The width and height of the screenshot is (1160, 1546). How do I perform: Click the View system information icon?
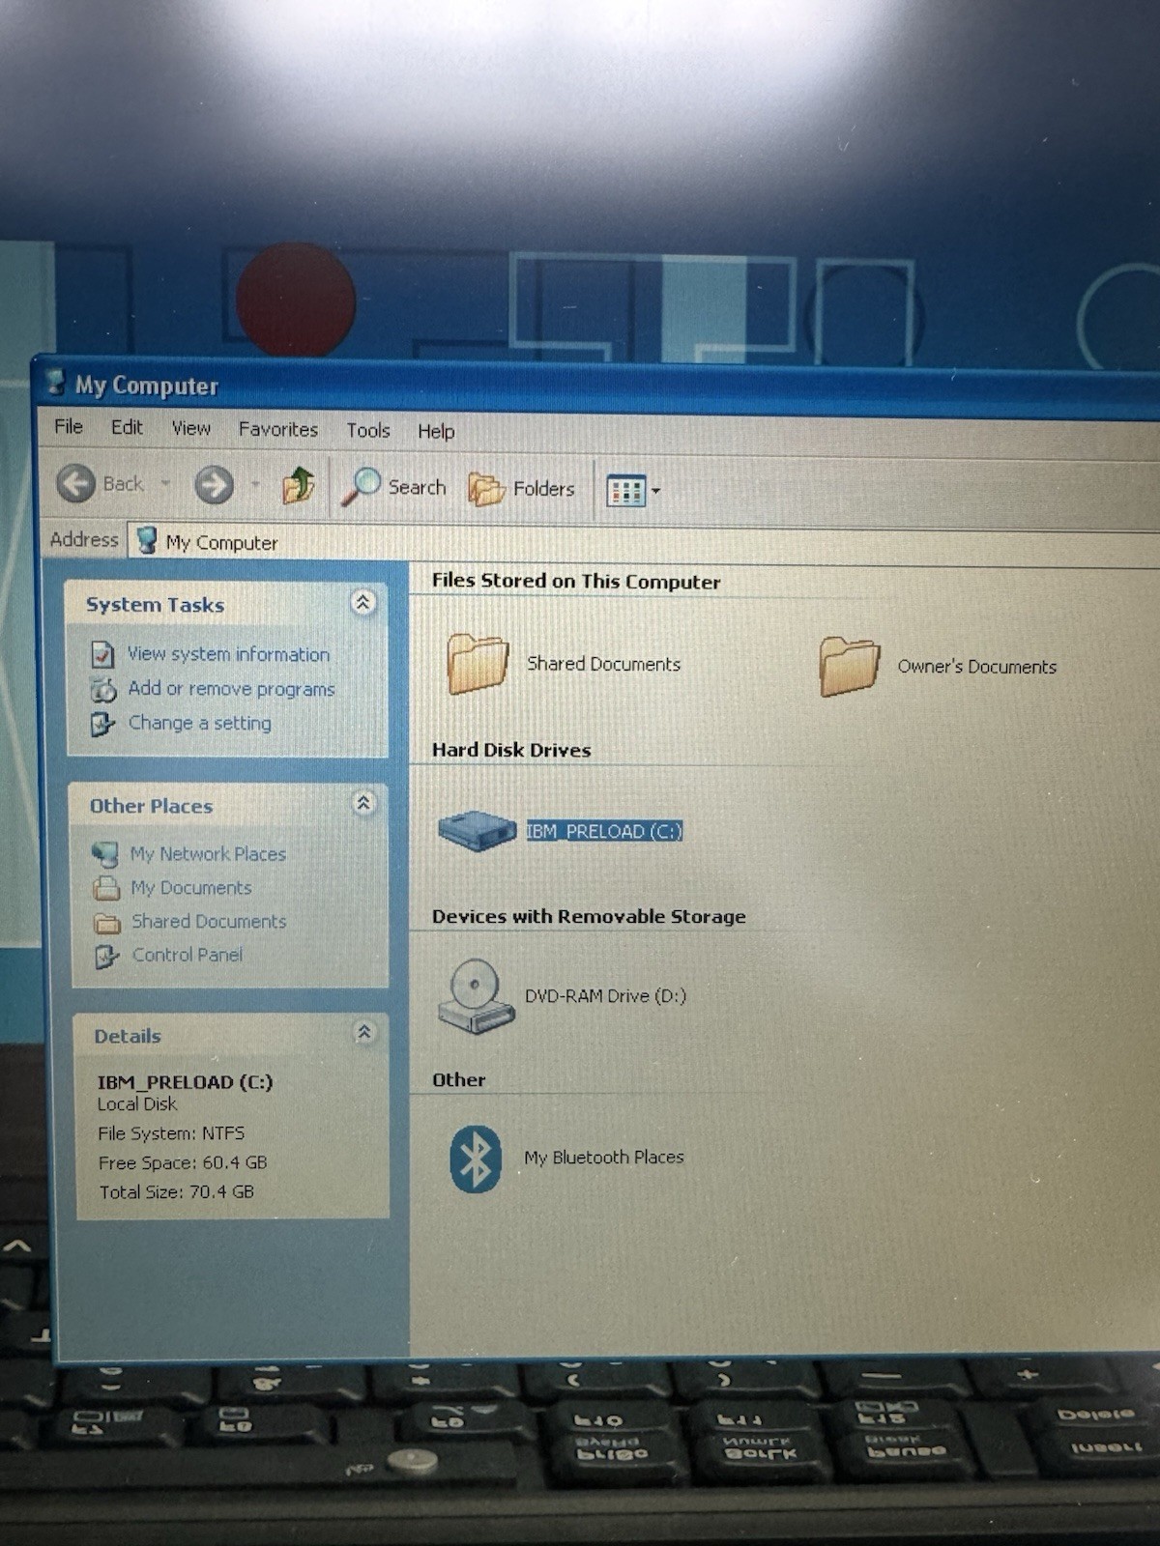[102, 654]
